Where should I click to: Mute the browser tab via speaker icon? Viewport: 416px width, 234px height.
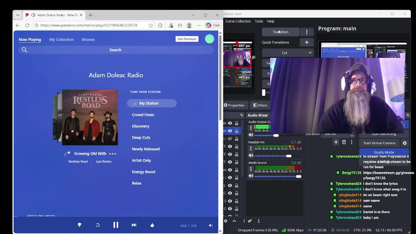point(33,15)
